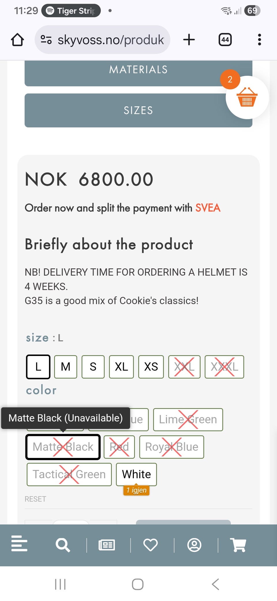Open the cart icon in bottom bar
The height and width of the screenshot is (601, 277).
point(238,545)
